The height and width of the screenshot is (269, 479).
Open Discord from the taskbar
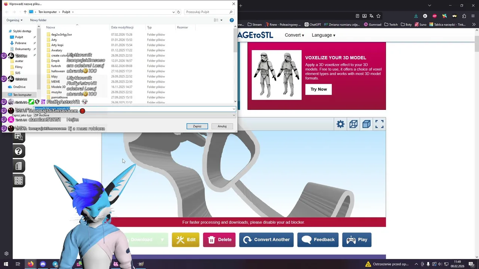pos(43,264)
